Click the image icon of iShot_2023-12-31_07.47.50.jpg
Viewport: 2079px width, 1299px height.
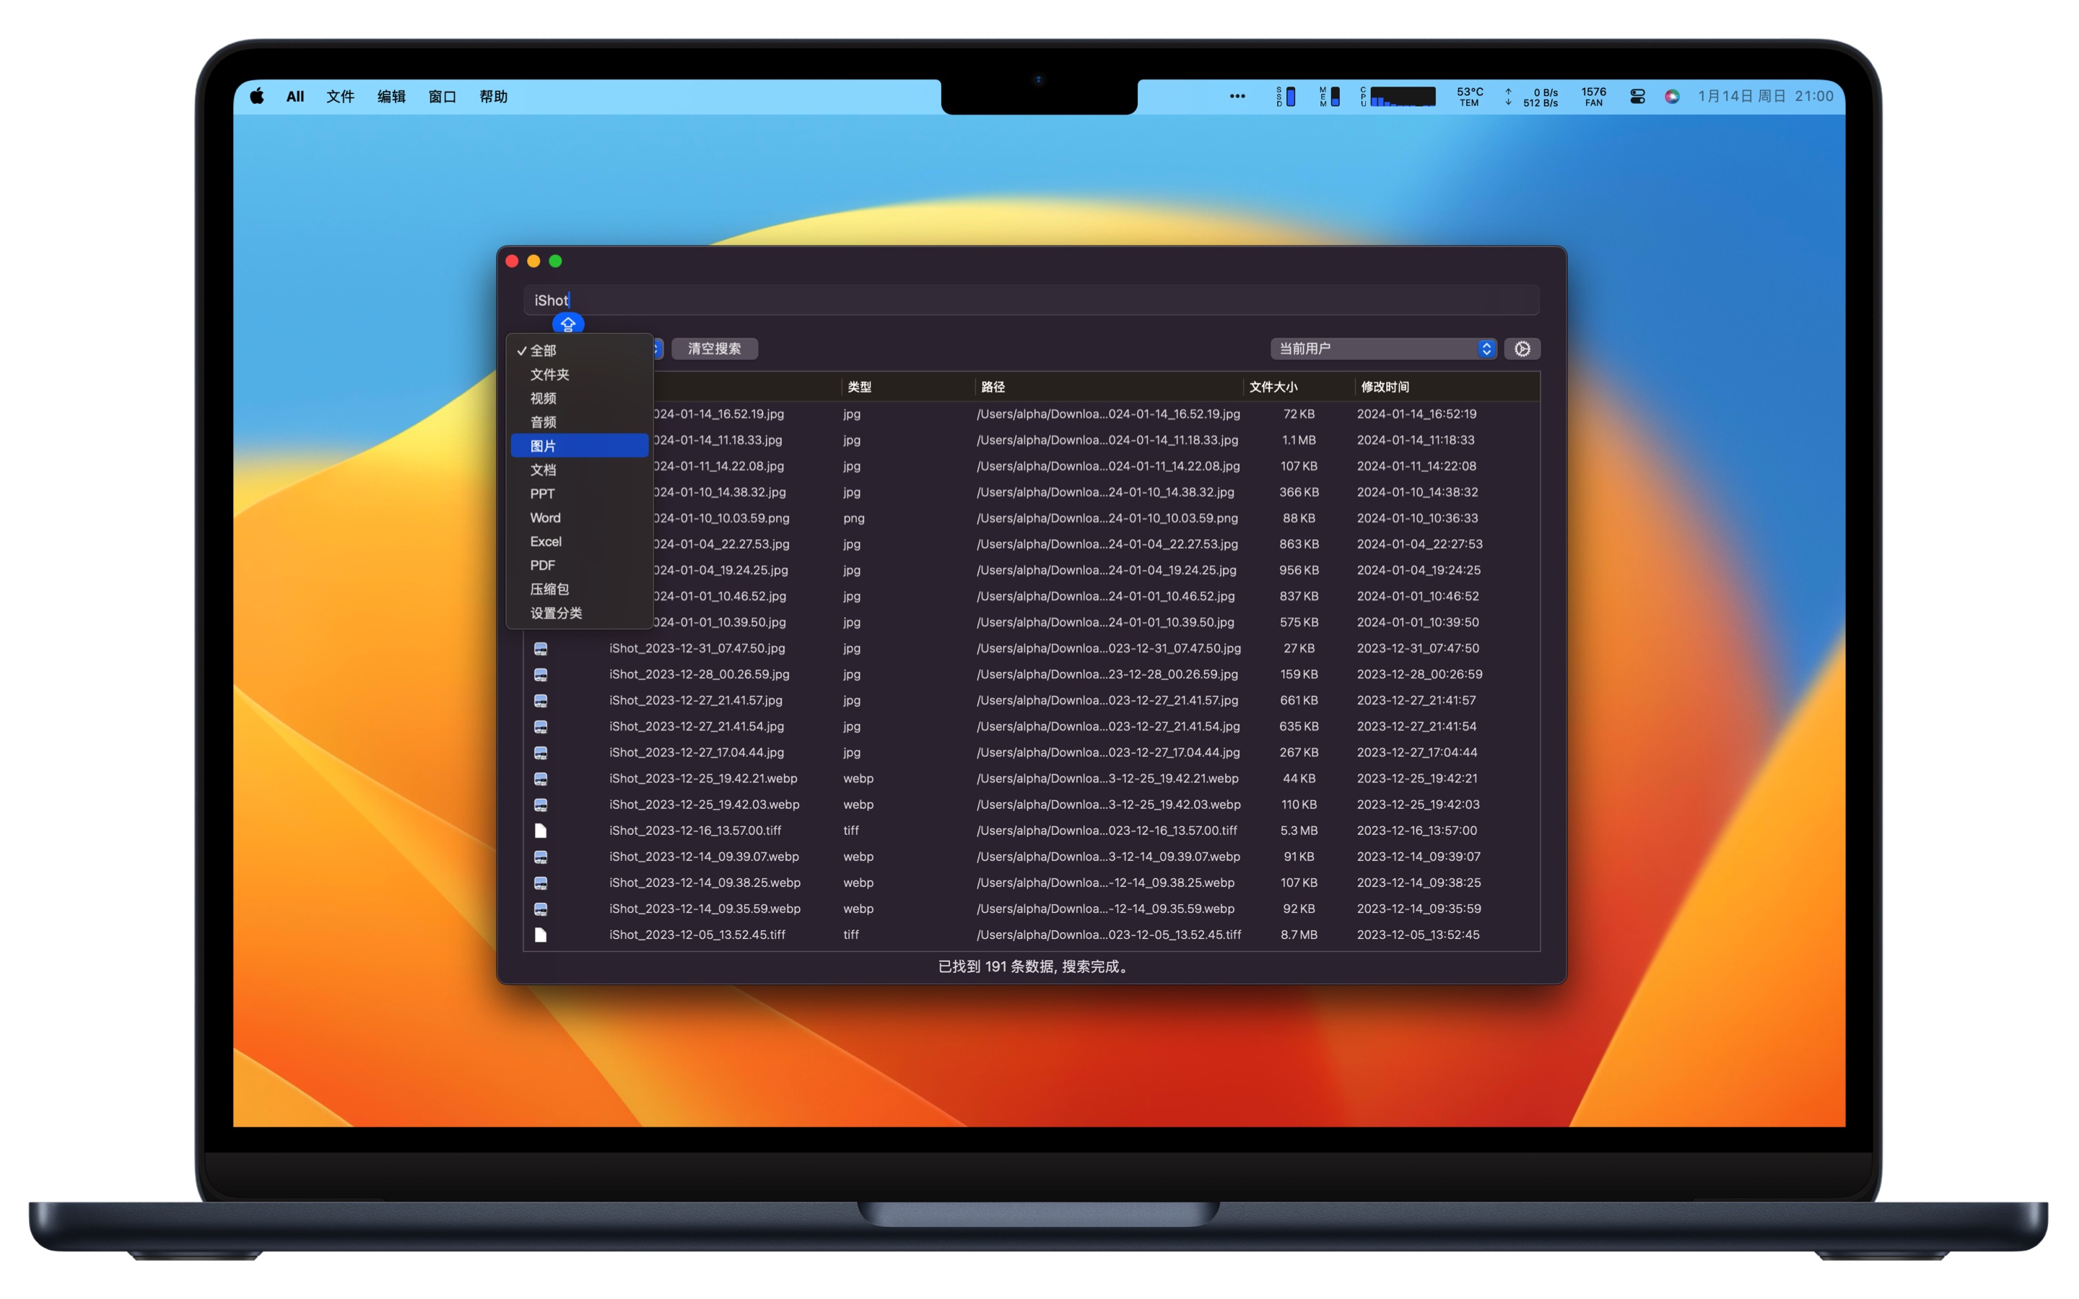point(541,649)
